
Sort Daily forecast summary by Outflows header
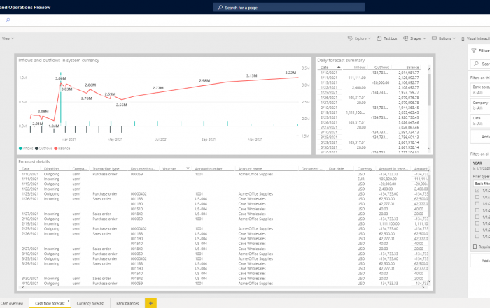pyautogui.click(x=382, y=67)
